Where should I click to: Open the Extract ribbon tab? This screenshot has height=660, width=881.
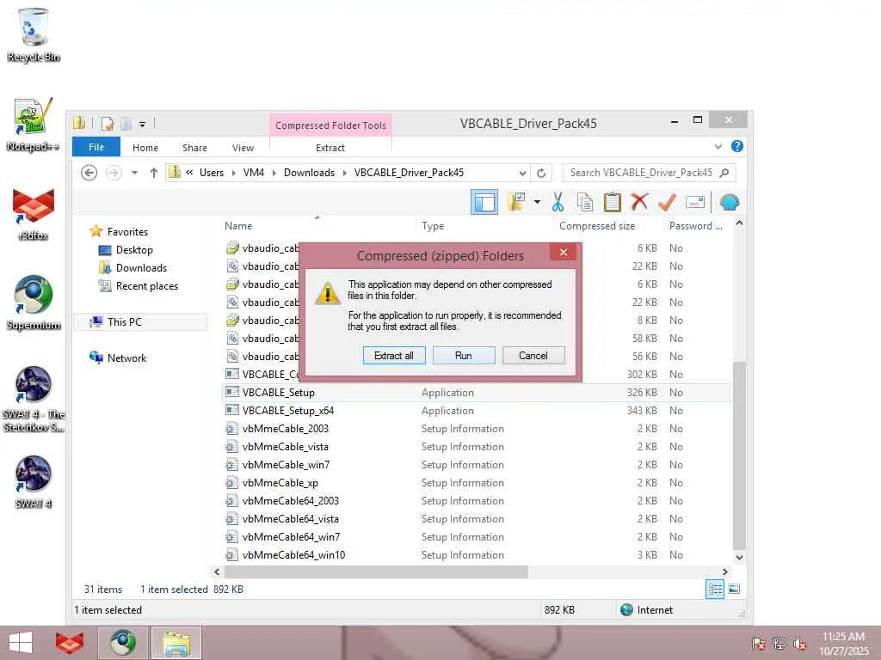[x=330, y=148]
